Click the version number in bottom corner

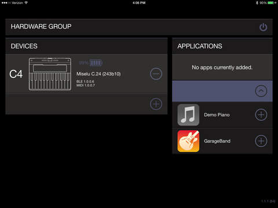click(268, 201)
